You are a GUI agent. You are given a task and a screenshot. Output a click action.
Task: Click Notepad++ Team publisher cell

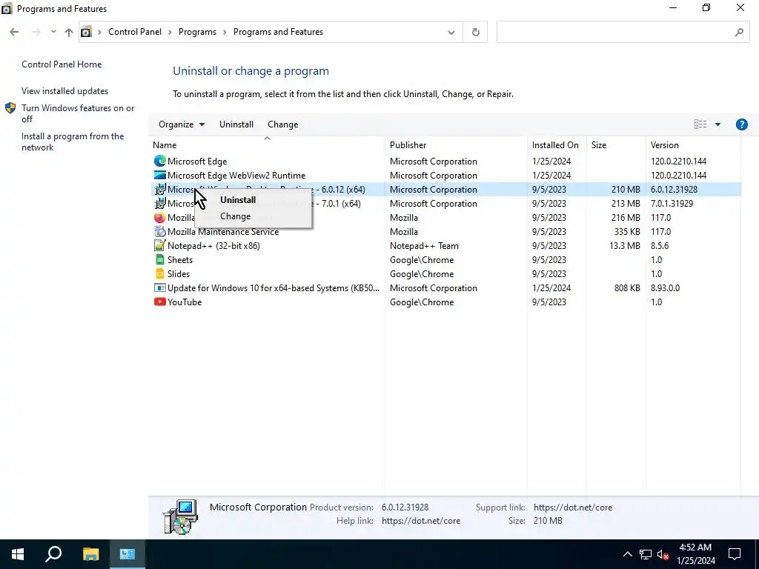(424, 246)
